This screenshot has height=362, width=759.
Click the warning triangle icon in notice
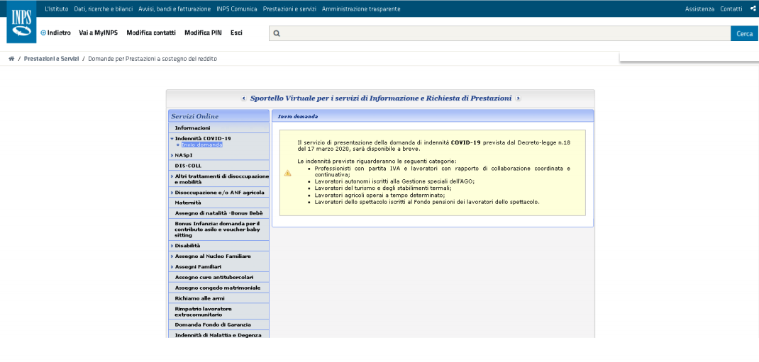pyautogui.click(x=287, y=173)
